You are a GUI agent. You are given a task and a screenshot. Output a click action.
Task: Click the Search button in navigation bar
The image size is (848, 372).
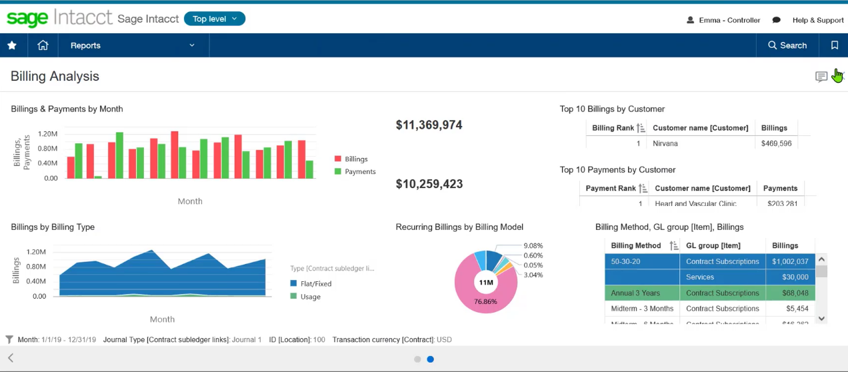(787, 45)
